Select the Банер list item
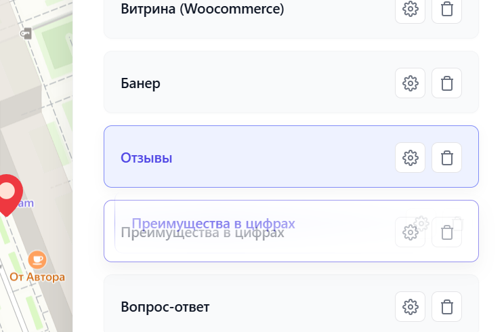 [x=140, y=84]
